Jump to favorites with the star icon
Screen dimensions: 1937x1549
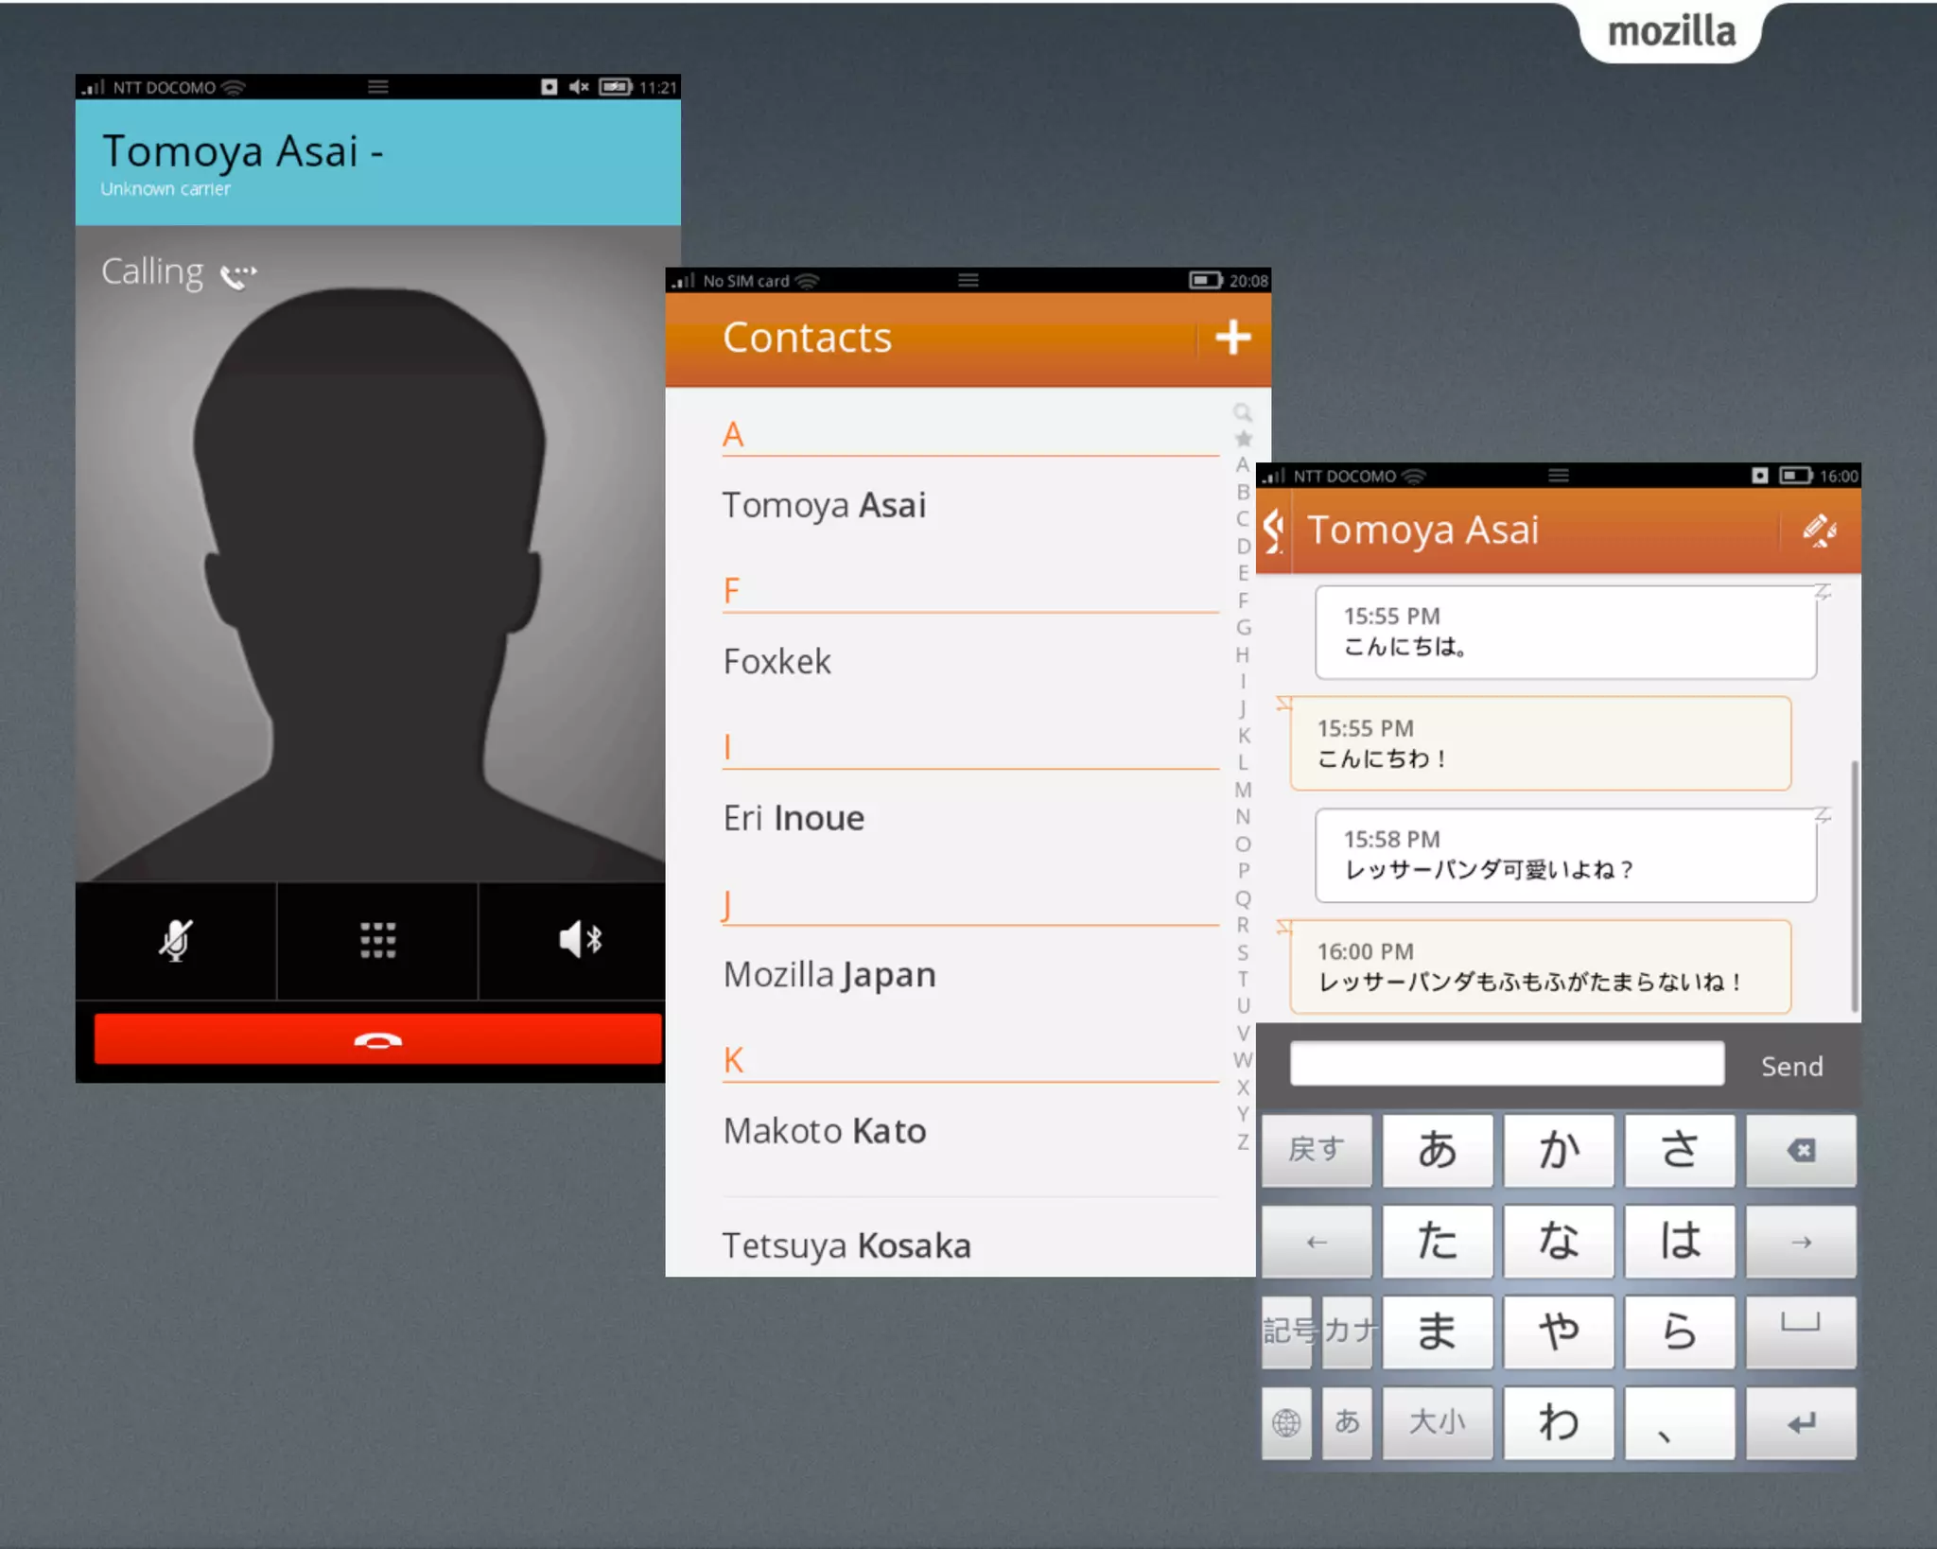pyautogui.click(x=1243, y=439)
